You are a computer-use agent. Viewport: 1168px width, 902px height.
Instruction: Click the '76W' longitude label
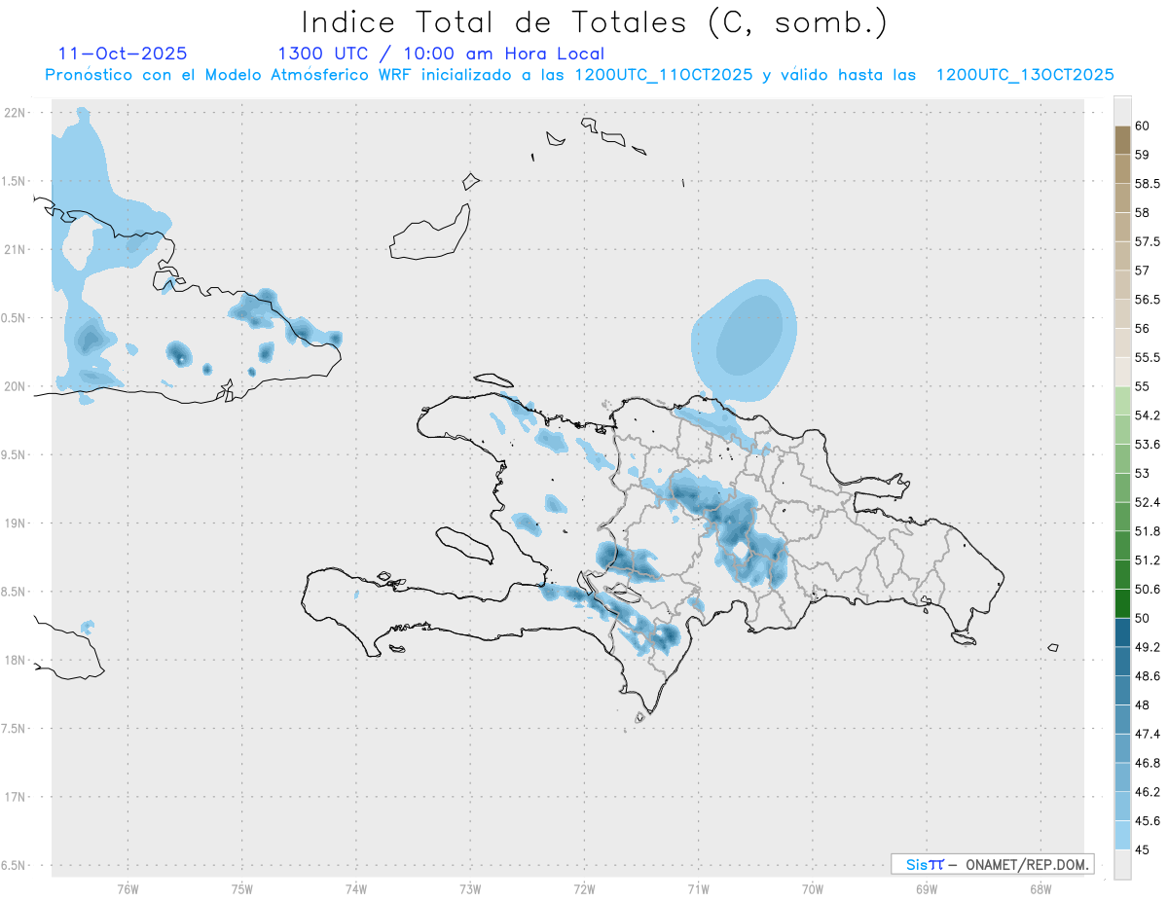(128, 888)
